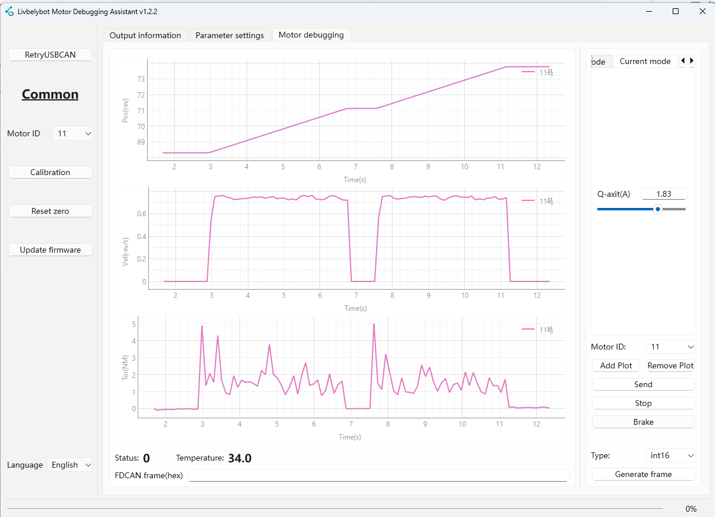Click the Q-axit(A) value input field

[x=664, y=194]
